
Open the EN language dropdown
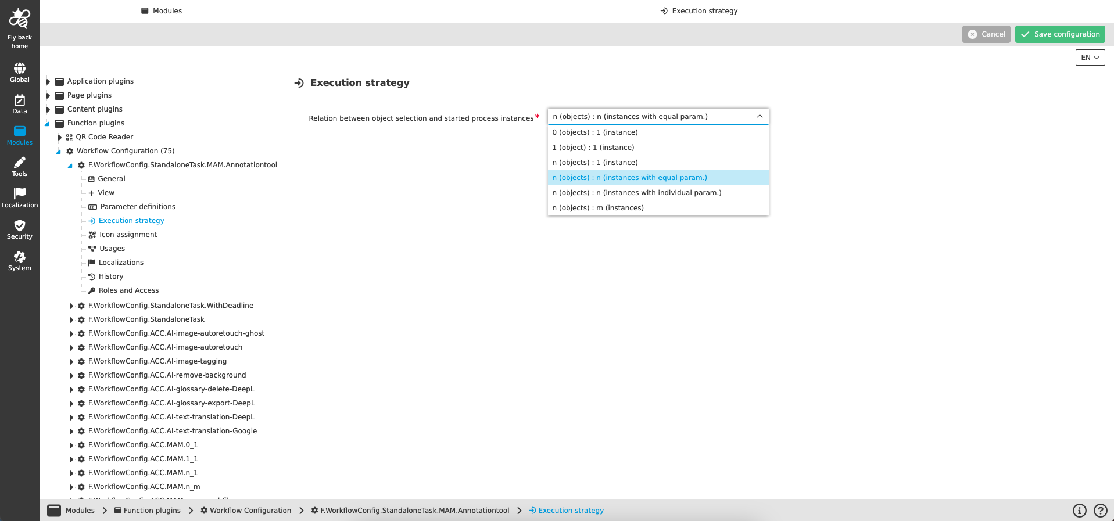1090,58
